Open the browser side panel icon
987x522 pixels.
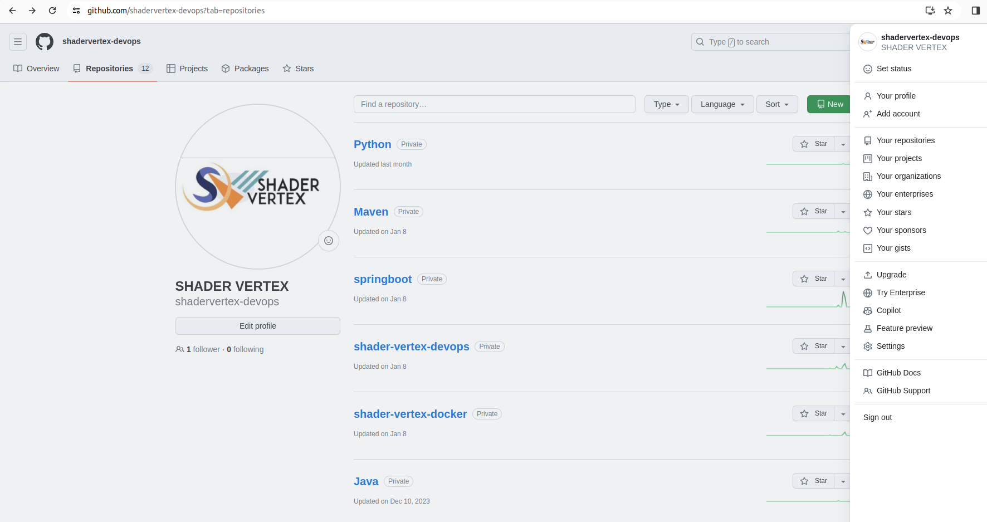(975, 11)
